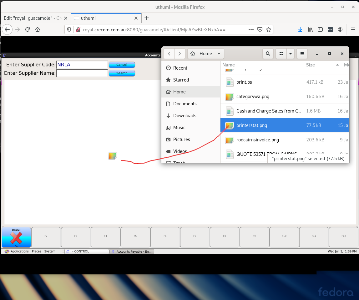The image size is (359, 300).
Task: Open the file manager hamburger menu
Action: [302, 54]
